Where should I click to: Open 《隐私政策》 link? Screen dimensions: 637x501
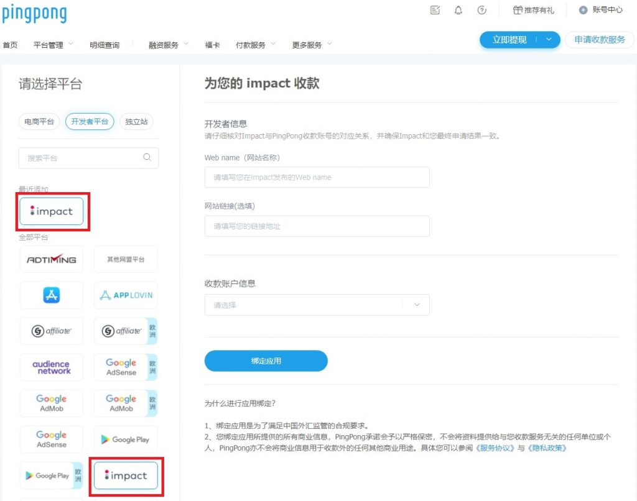click(x=547, y=448)
